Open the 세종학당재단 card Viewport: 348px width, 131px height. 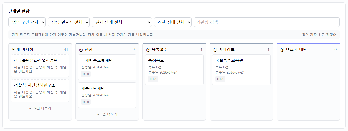107,95
